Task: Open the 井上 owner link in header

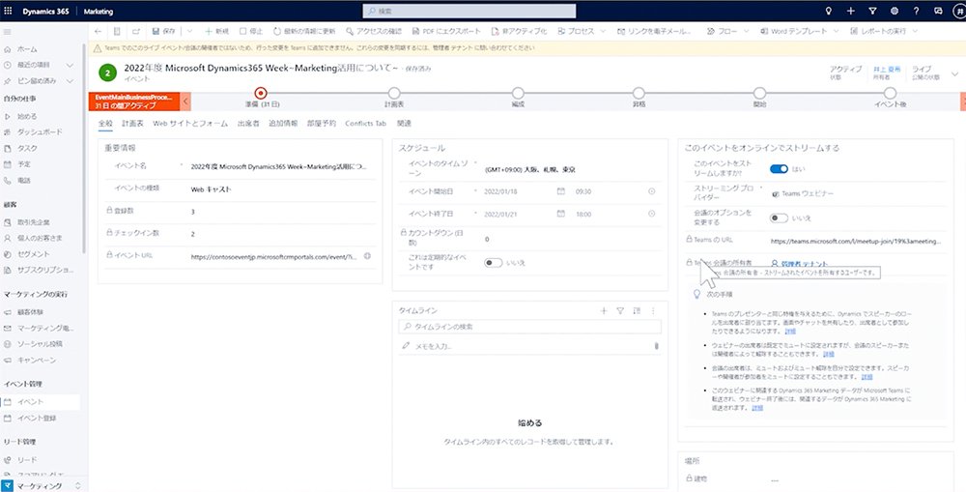Action: pyautogui.click(x=887, y=69)
